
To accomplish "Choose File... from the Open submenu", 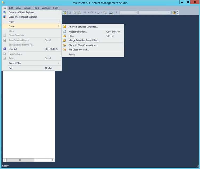I will tap(71, 36).
